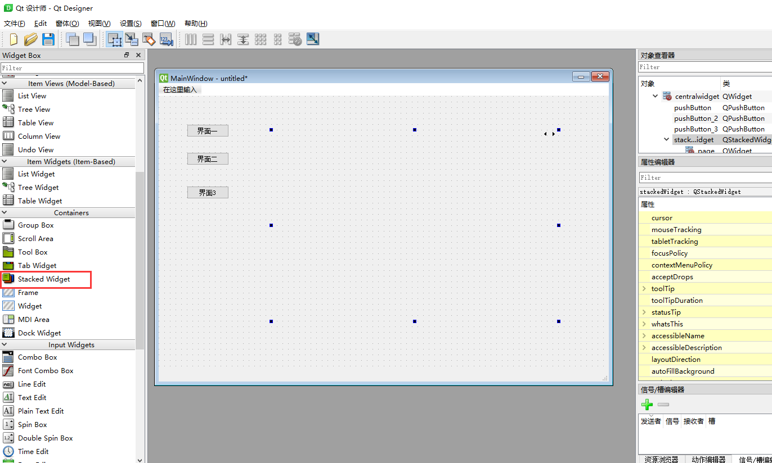Click the Filter field in the property editor
Screen dimensions: 772x463
704,177
